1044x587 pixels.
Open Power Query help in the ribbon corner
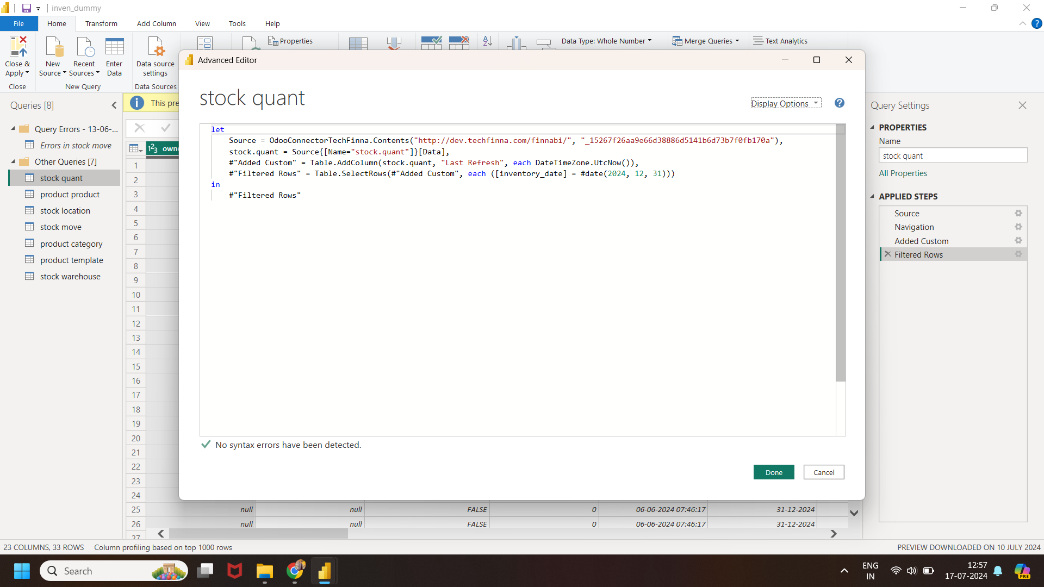tap(1037, 23)
